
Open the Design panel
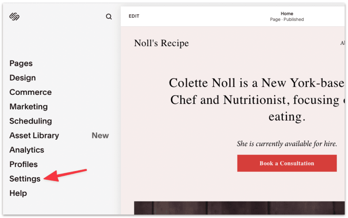23,78
